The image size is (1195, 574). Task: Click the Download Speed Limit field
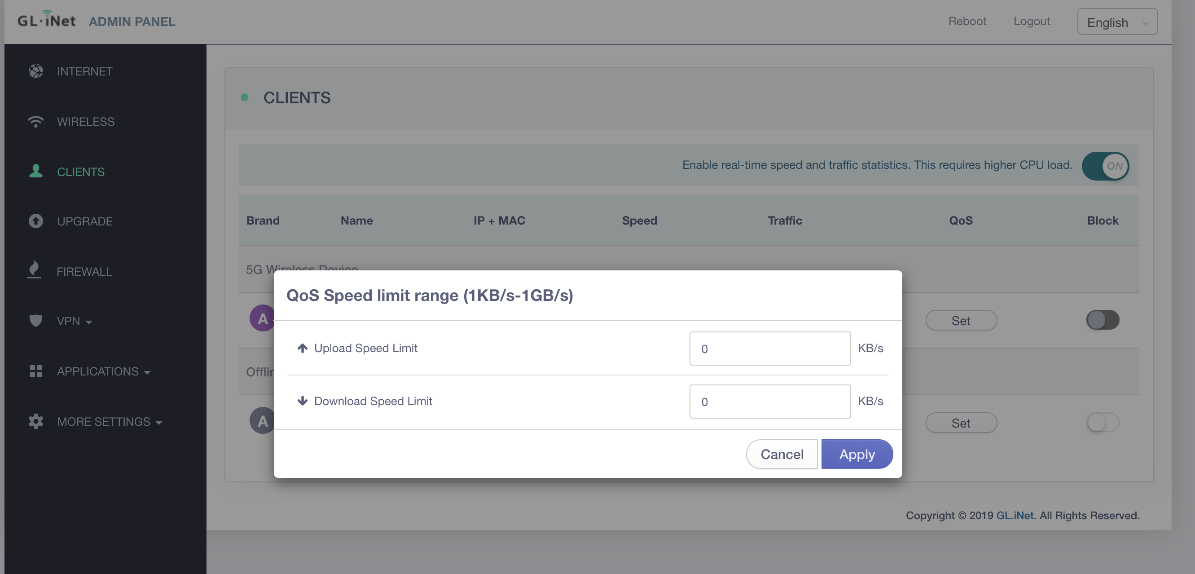coord(769,402)
